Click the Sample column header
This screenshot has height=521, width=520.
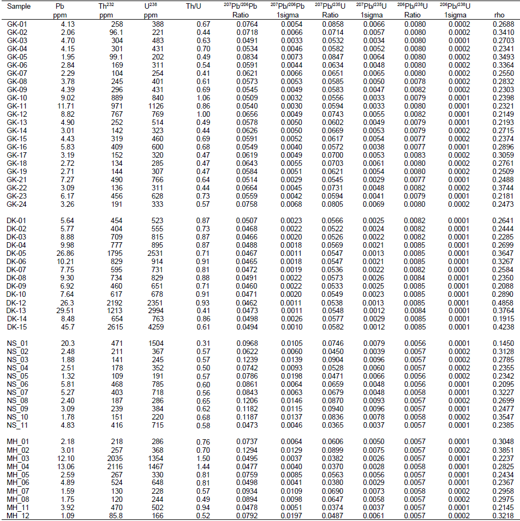click(x=19, y=7)
